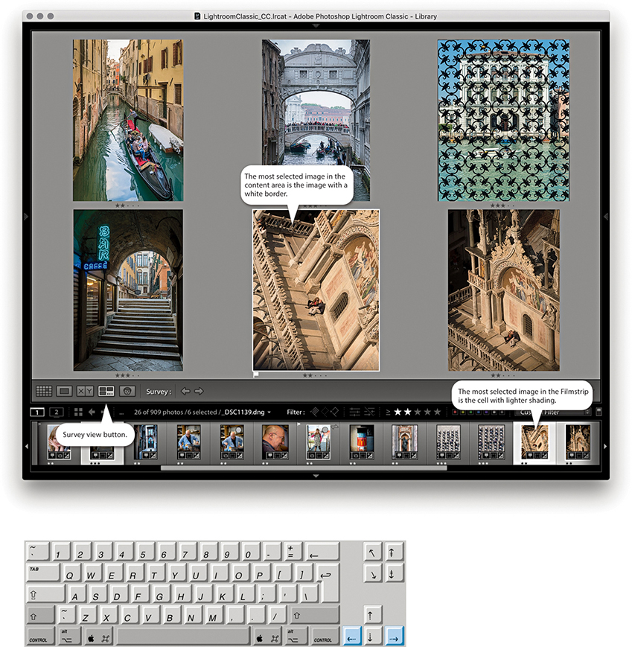The image size is (632, 647).
Task: Filter by red color label
Action: click(x=456, y=412)
